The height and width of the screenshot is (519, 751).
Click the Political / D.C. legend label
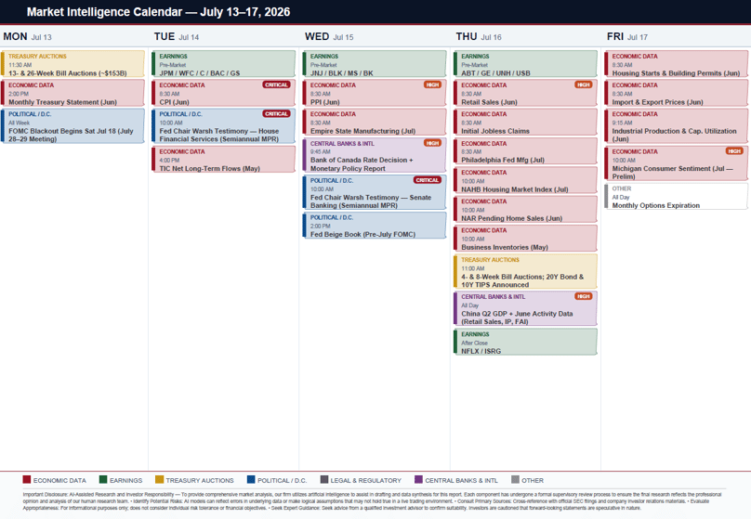(283, 480)
